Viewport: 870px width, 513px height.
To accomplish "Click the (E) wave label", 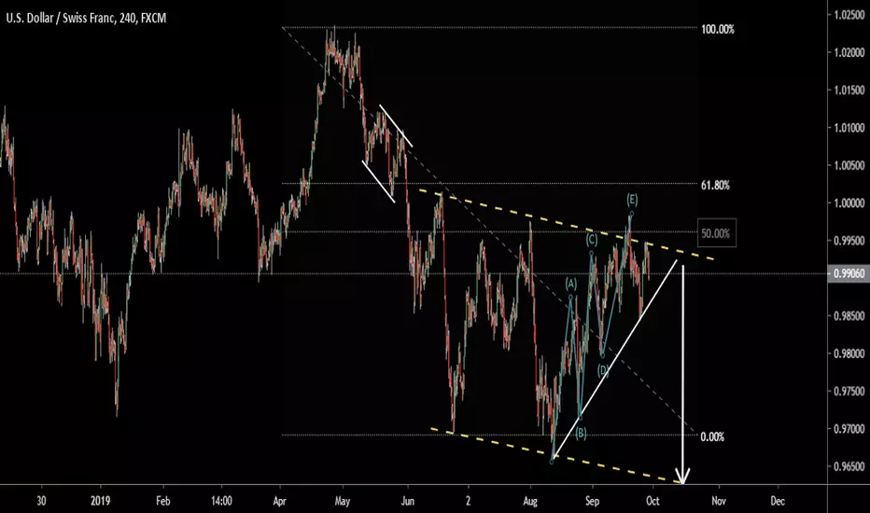I will coord(632,199).
